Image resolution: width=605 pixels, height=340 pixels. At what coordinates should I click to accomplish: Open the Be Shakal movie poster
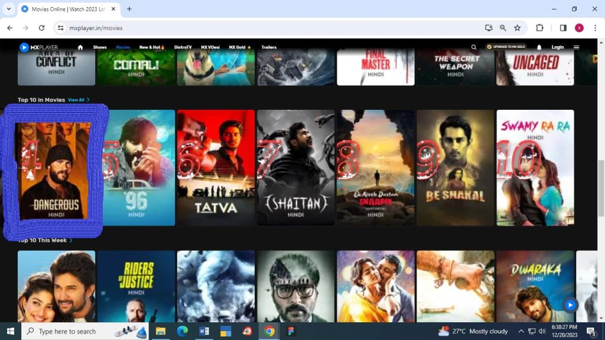456,168
